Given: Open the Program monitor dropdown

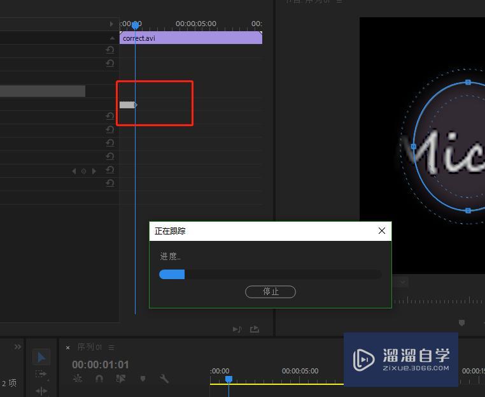Looking at the screenshot, I should click(x=402, y=282).
